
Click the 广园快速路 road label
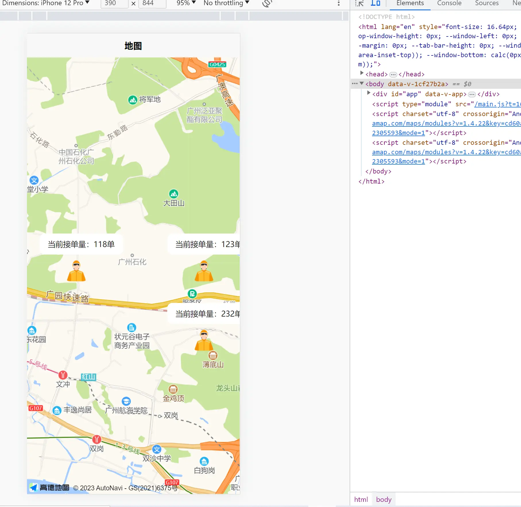pos(68,296)
